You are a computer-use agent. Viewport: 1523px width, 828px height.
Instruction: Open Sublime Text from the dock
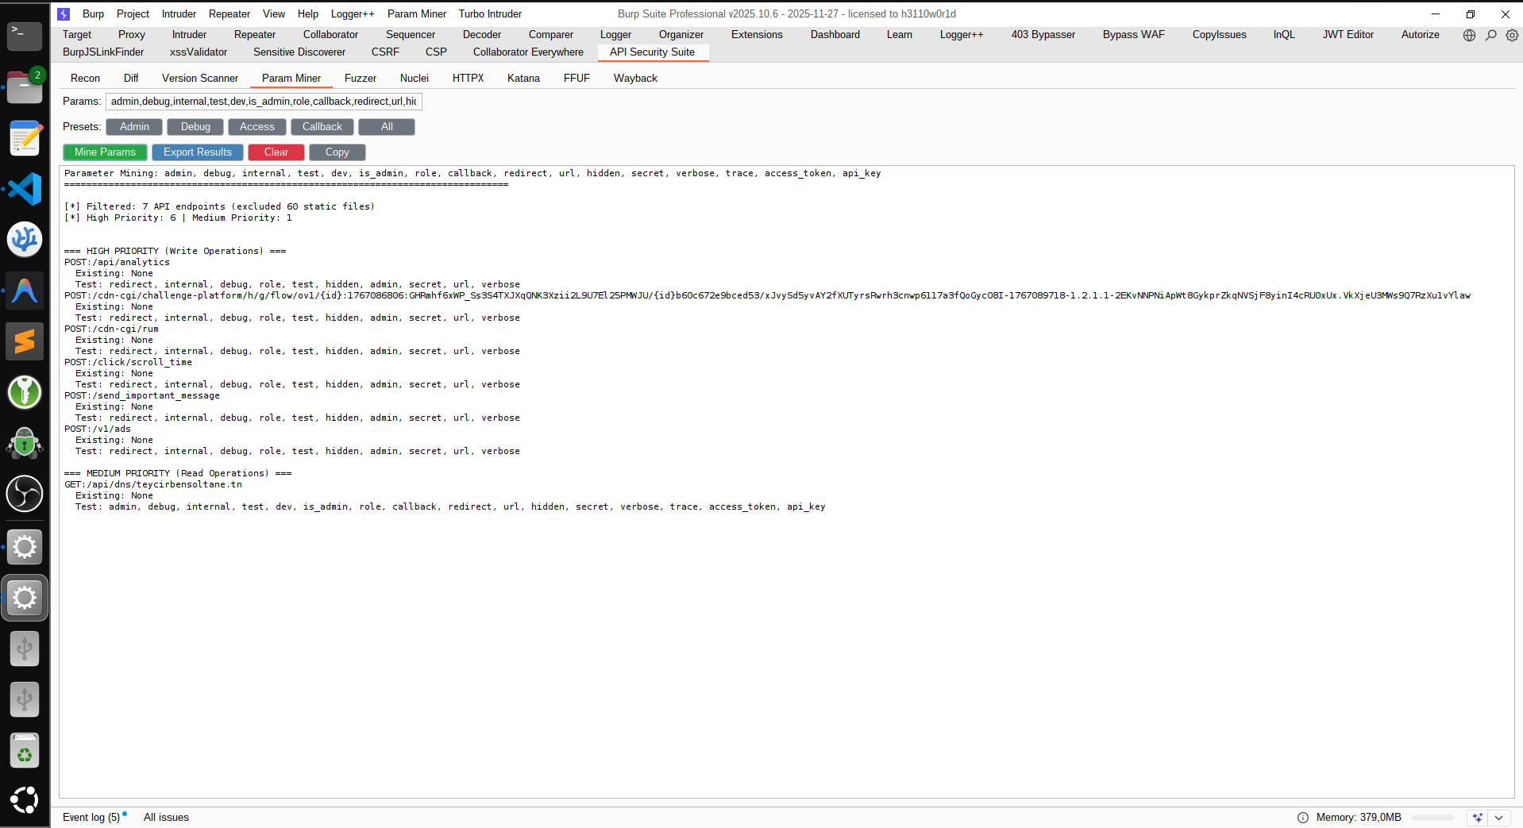(24, 341)
